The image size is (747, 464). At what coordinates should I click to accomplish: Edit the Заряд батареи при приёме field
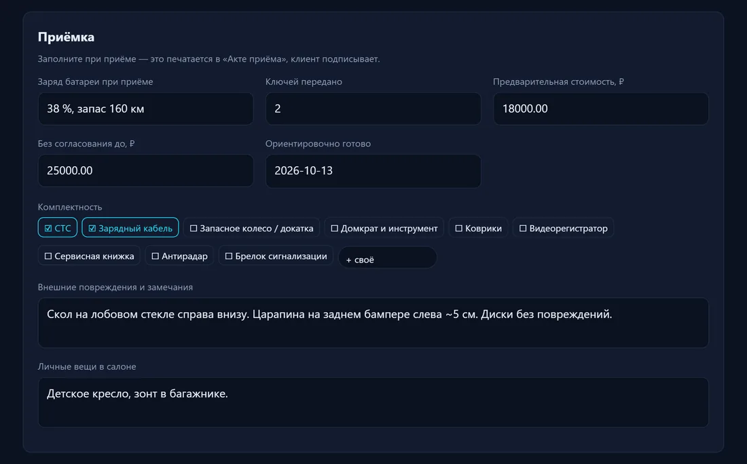click(146, 109)
